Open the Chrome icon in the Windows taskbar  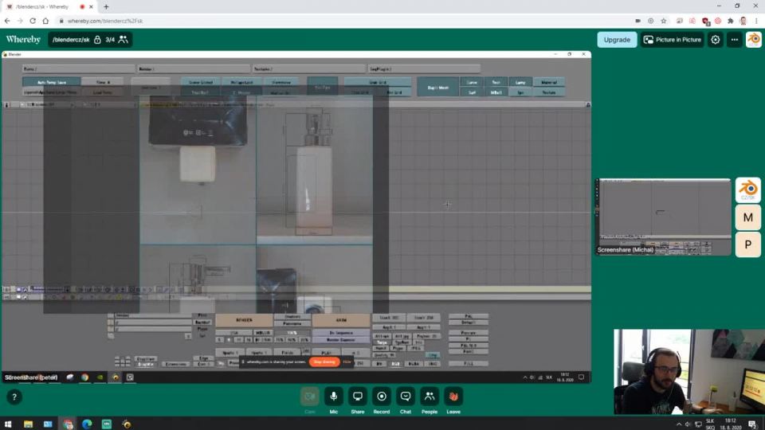[x=68, y=424]
